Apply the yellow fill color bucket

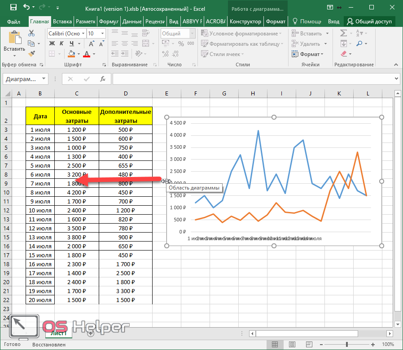click(x=71, y=54)
